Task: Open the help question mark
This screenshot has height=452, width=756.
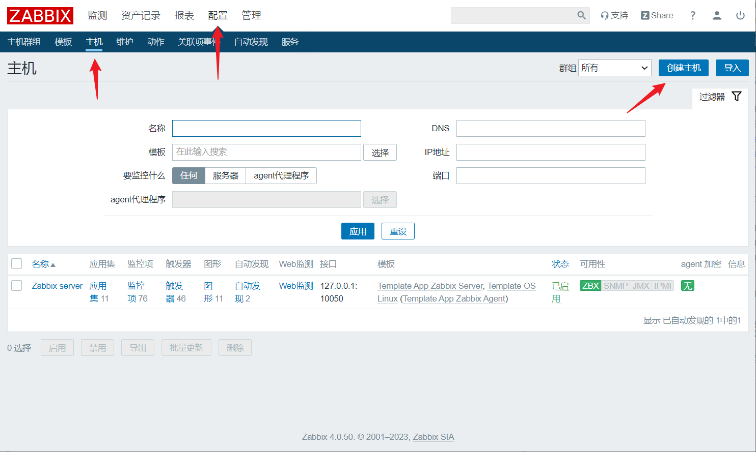Action: (x=692, y=15)
